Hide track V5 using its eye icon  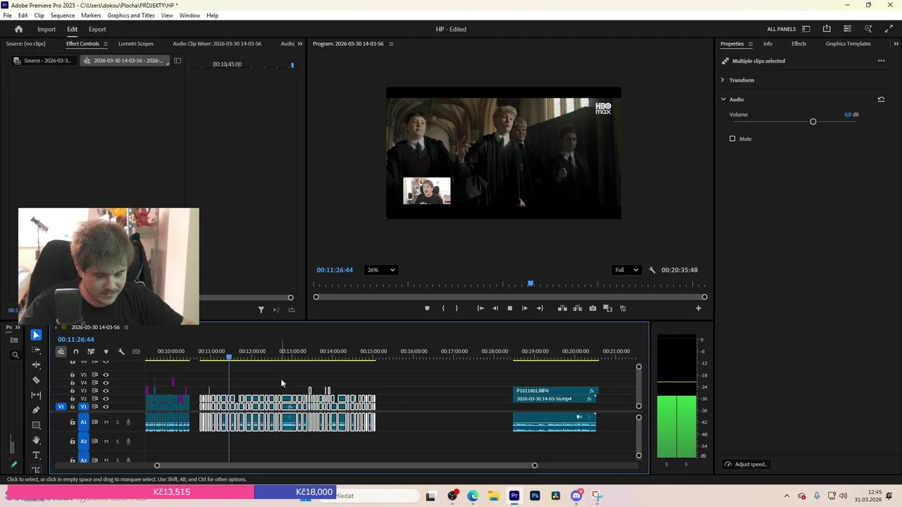point(106,375)
